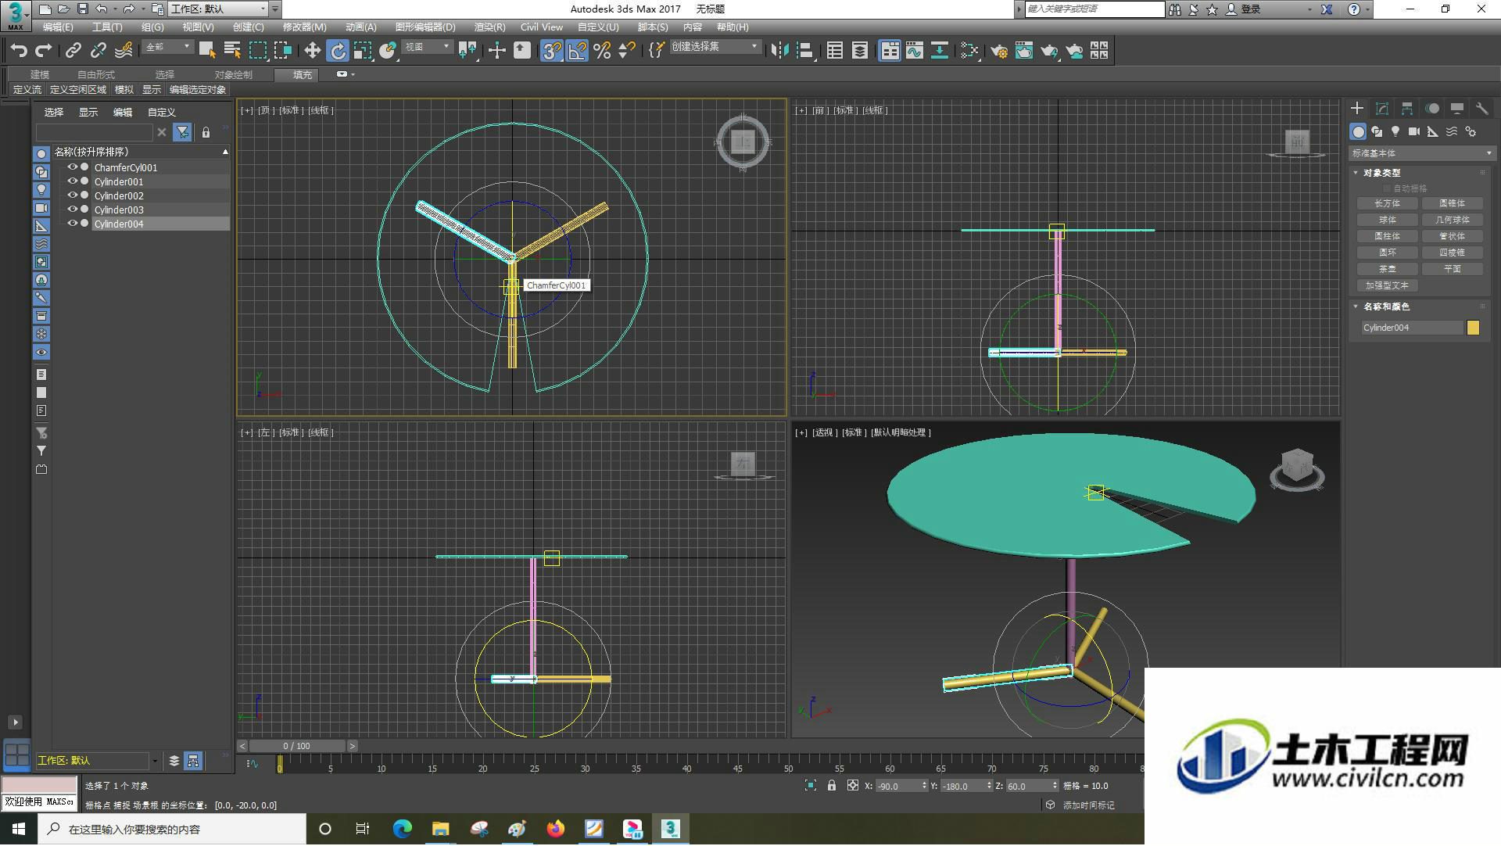Switch to the 自由形式 ribbon tab

coord(96,75)
